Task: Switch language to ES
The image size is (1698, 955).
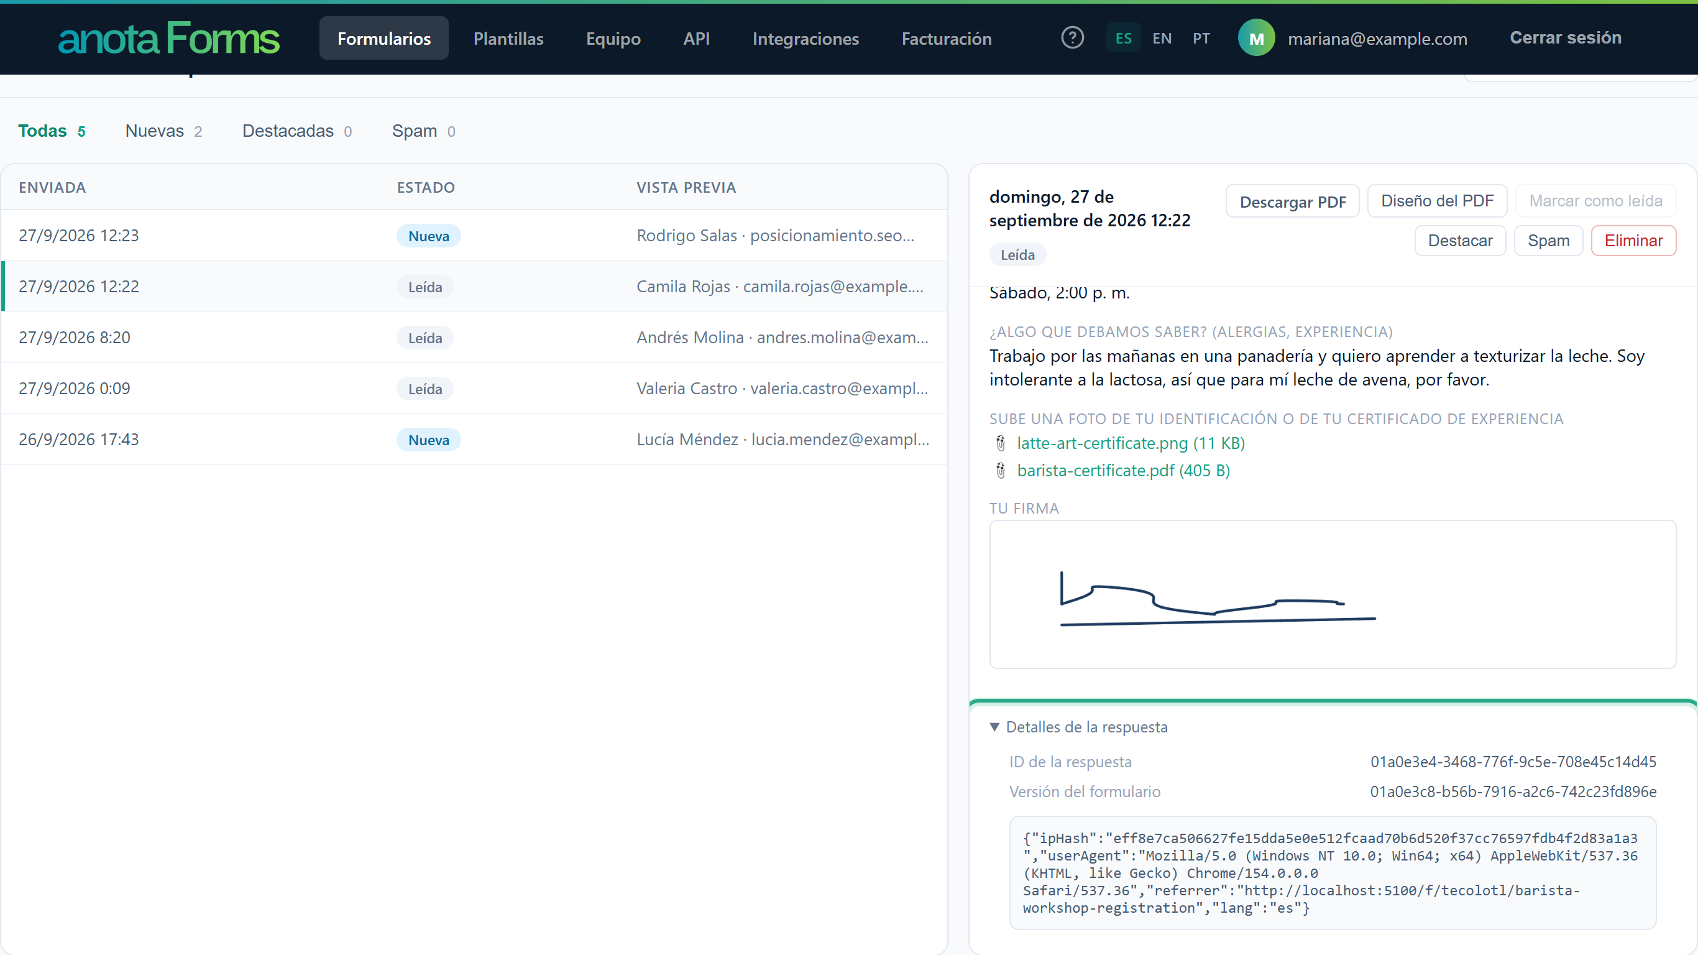Action: (x=1123, y=39)
